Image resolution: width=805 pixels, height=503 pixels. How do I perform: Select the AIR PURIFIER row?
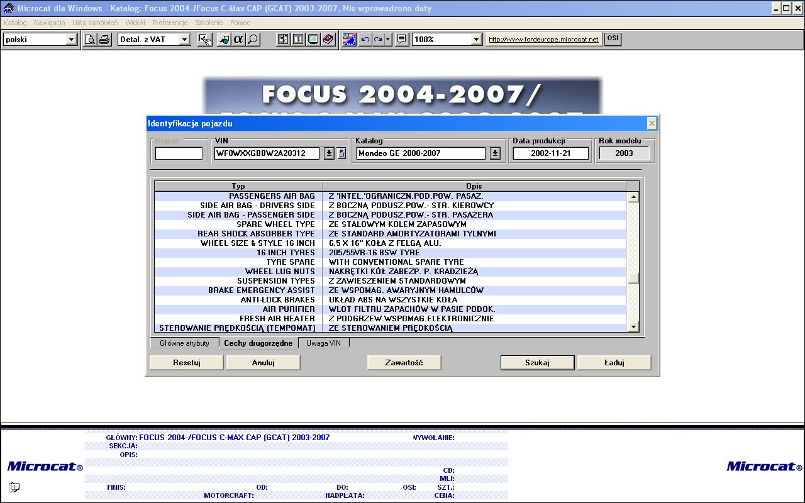point(391,309)
